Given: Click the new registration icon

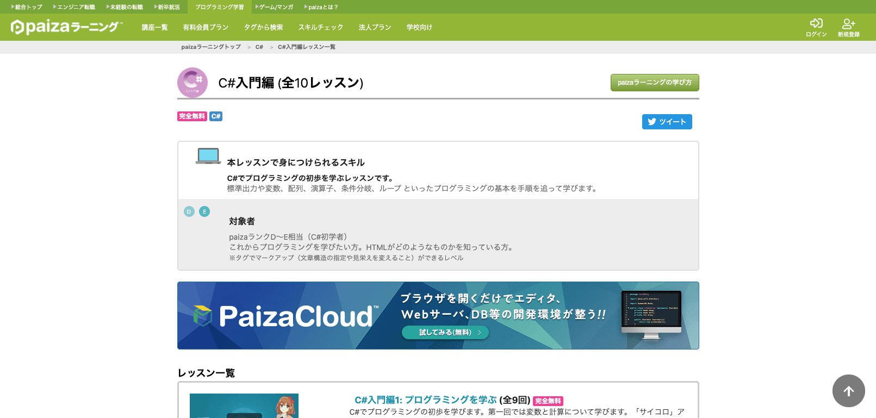Looking at the screenshot, I should click(848, 23).
